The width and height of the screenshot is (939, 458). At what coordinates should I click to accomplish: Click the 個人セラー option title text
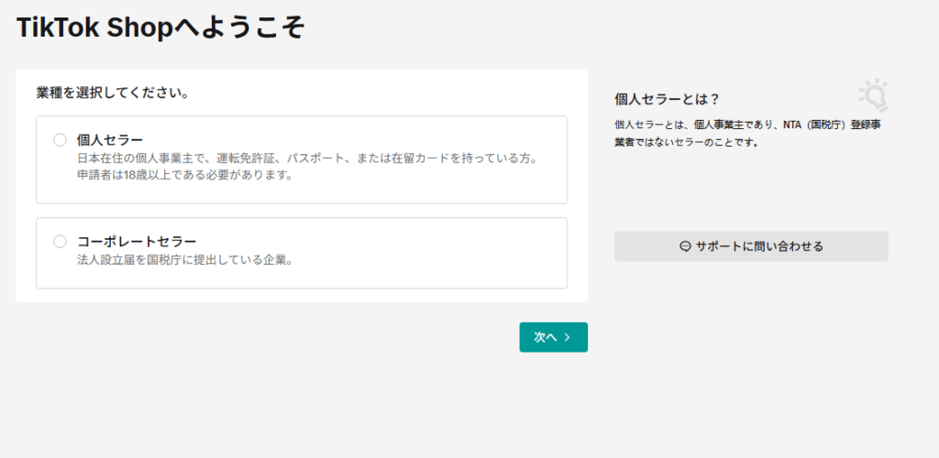(x=110, y=140)
